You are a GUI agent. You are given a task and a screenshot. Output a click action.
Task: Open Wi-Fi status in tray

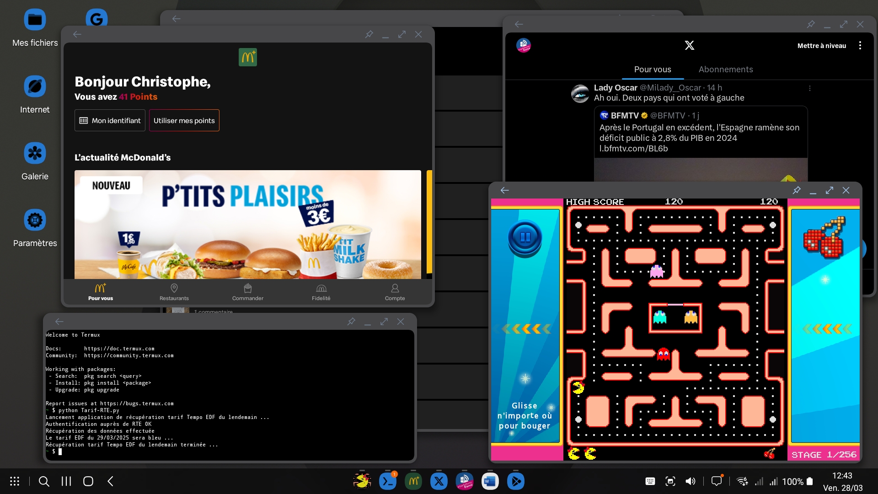click(x=742, y=481)
